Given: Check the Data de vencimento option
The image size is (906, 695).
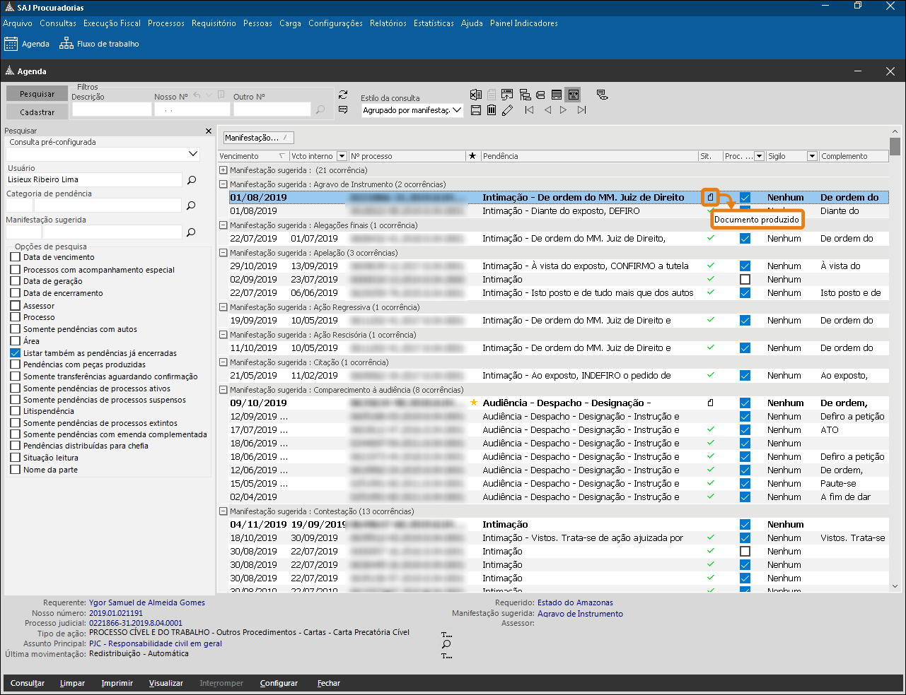Looking at the screenshot, I should pyautogui.click(x=16, y=257).
